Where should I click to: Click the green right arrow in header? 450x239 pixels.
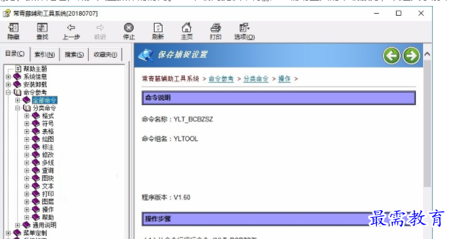411,56
